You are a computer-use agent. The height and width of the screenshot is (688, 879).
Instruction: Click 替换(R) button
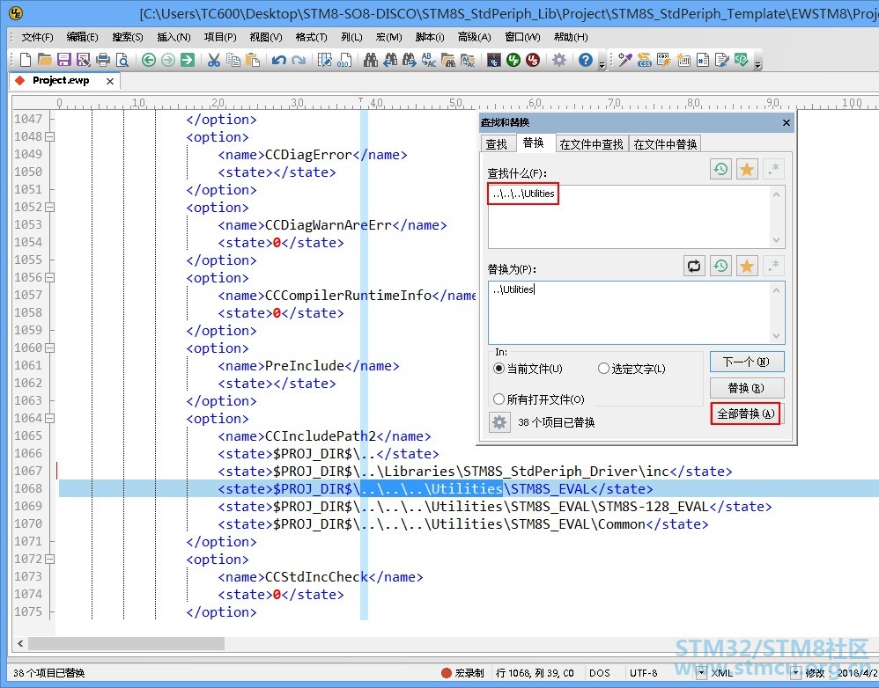[x=747, y=388]
